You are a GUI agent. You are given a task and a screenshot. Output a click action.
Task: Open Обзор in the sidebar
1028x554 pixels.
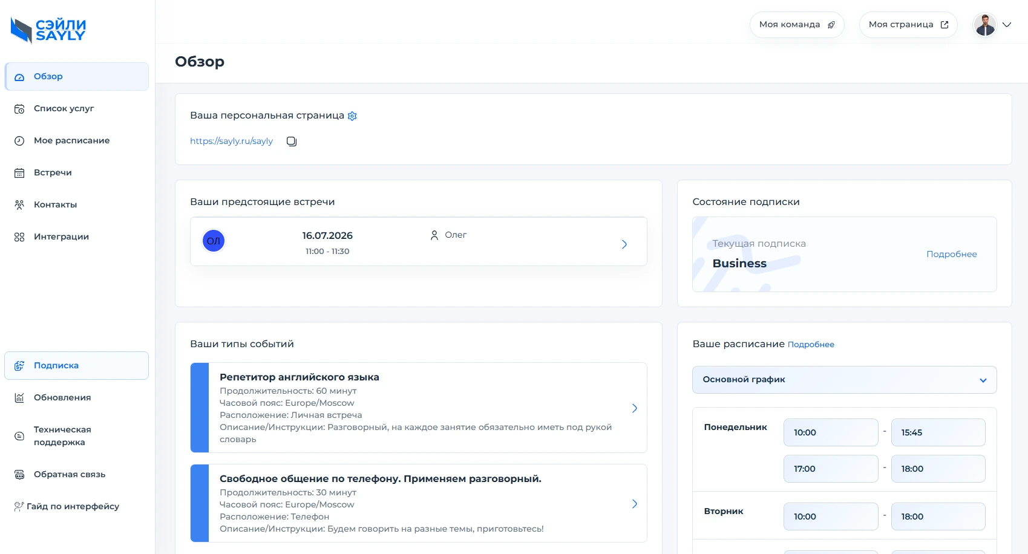76,77
